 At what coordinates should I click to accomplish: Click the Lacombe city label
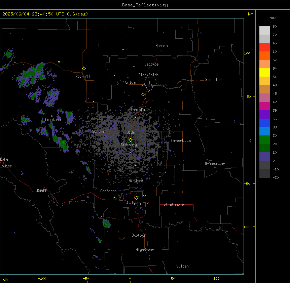click(151, 64)
